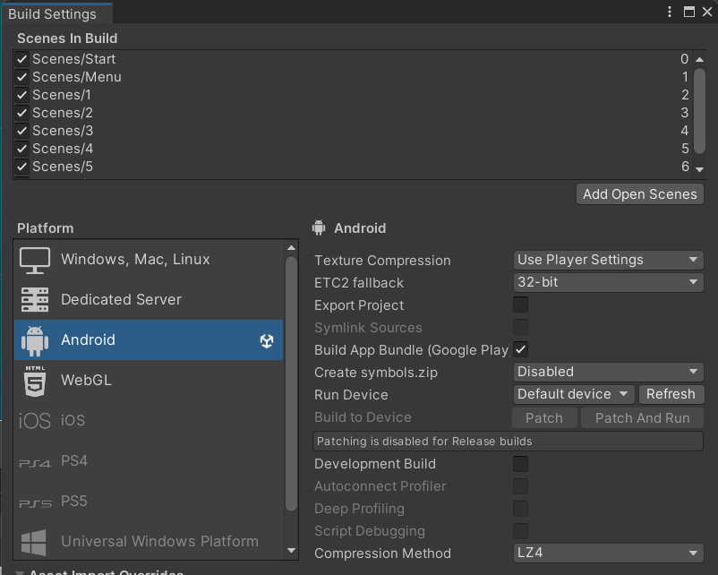Open the Texture Compression dropdown
The width and height of the screenshot is (718, 575).
609,260
